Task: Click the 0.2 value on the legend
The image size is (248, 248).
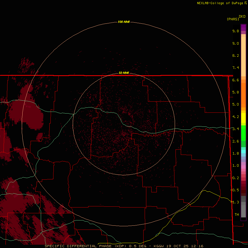Action: (x=236, y=178)
